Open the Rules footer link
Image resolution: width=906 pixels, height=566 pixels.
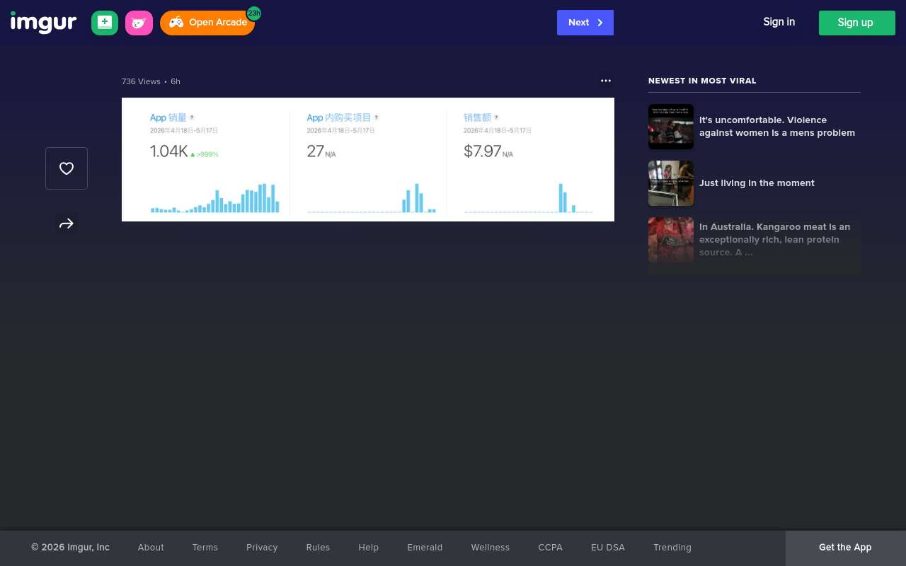318,548
